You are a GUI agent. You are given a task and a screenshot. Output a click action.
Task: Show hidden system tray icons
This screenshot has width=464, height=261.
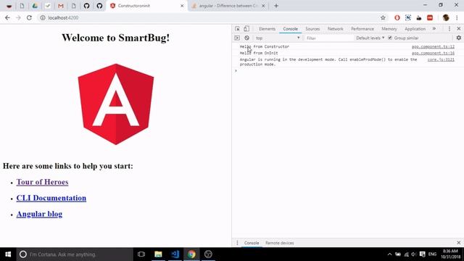[389, 254]
